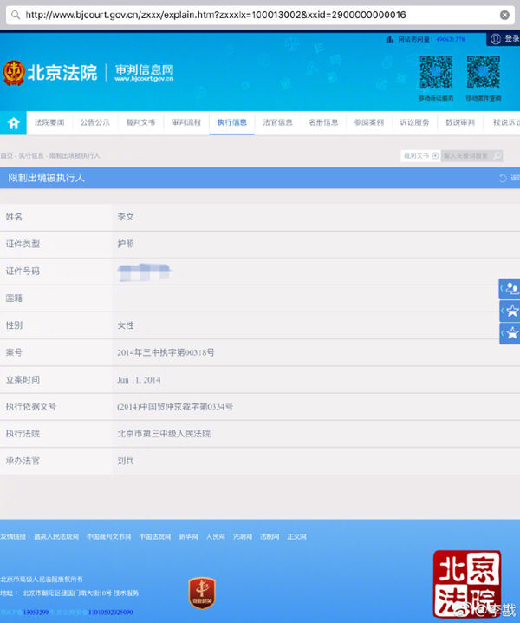
Task: Click the 审判信息网 site title
Action: click(144, 70)
